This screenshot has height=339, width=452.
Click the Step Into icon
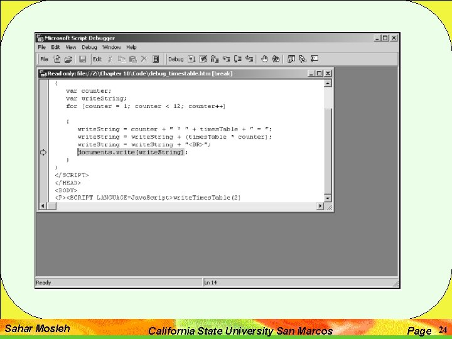[x=226, y=59]
